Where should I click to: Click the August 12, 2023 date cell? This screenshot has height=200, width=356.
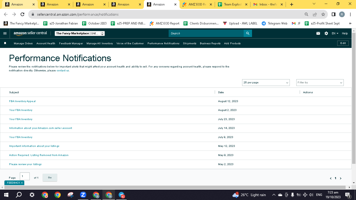pyautogui.click(x=228, y=101)
